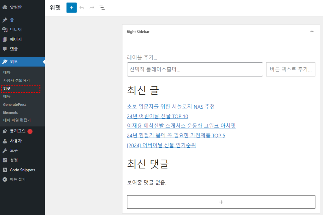Open the 테마 submenu item
Image resolution: width=323 pixels, height=215 pixels.
coord(7,72)
